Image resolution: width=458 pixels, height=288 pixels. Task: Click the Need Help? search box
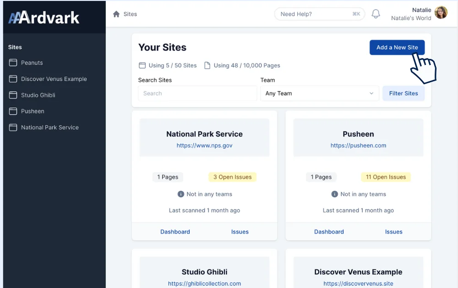coord(319,14)
